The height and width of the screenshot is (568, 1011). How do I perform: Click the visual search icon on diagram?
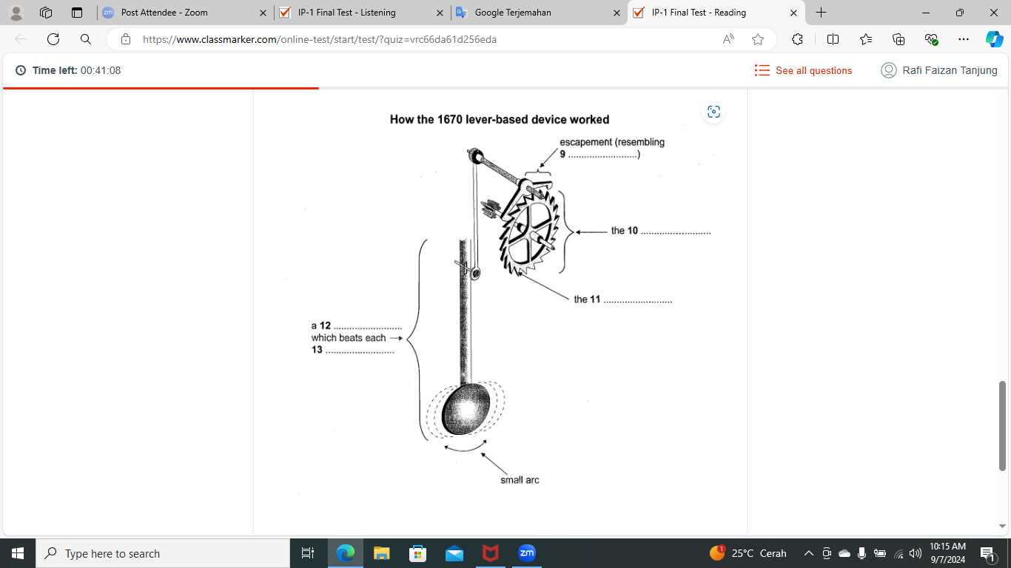click(x=713, y=112)
